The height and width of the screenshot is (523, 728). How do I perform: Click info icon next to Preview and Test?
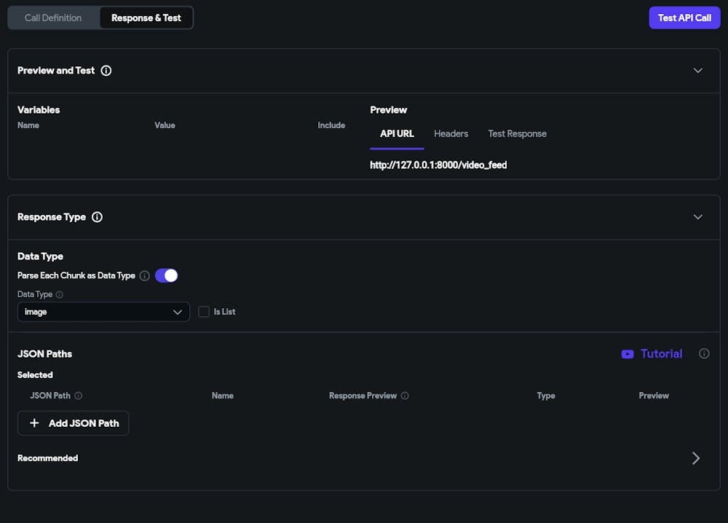click(106, 71)
